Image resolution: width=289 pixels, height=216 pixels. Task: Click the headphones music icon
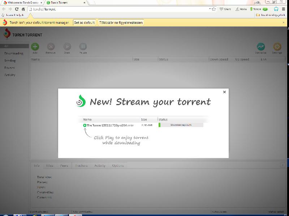(276, 9)
